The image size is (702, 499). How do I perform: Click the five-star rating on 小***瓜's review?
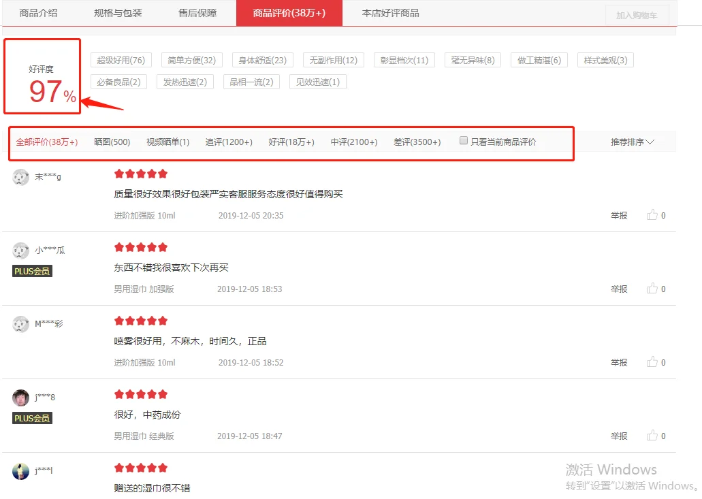click(140, 247)
